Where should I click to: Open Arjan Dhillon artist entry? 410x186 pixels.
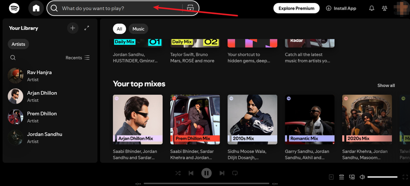tap(50, 96)
